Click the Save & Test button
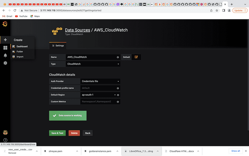 [57, 133]
